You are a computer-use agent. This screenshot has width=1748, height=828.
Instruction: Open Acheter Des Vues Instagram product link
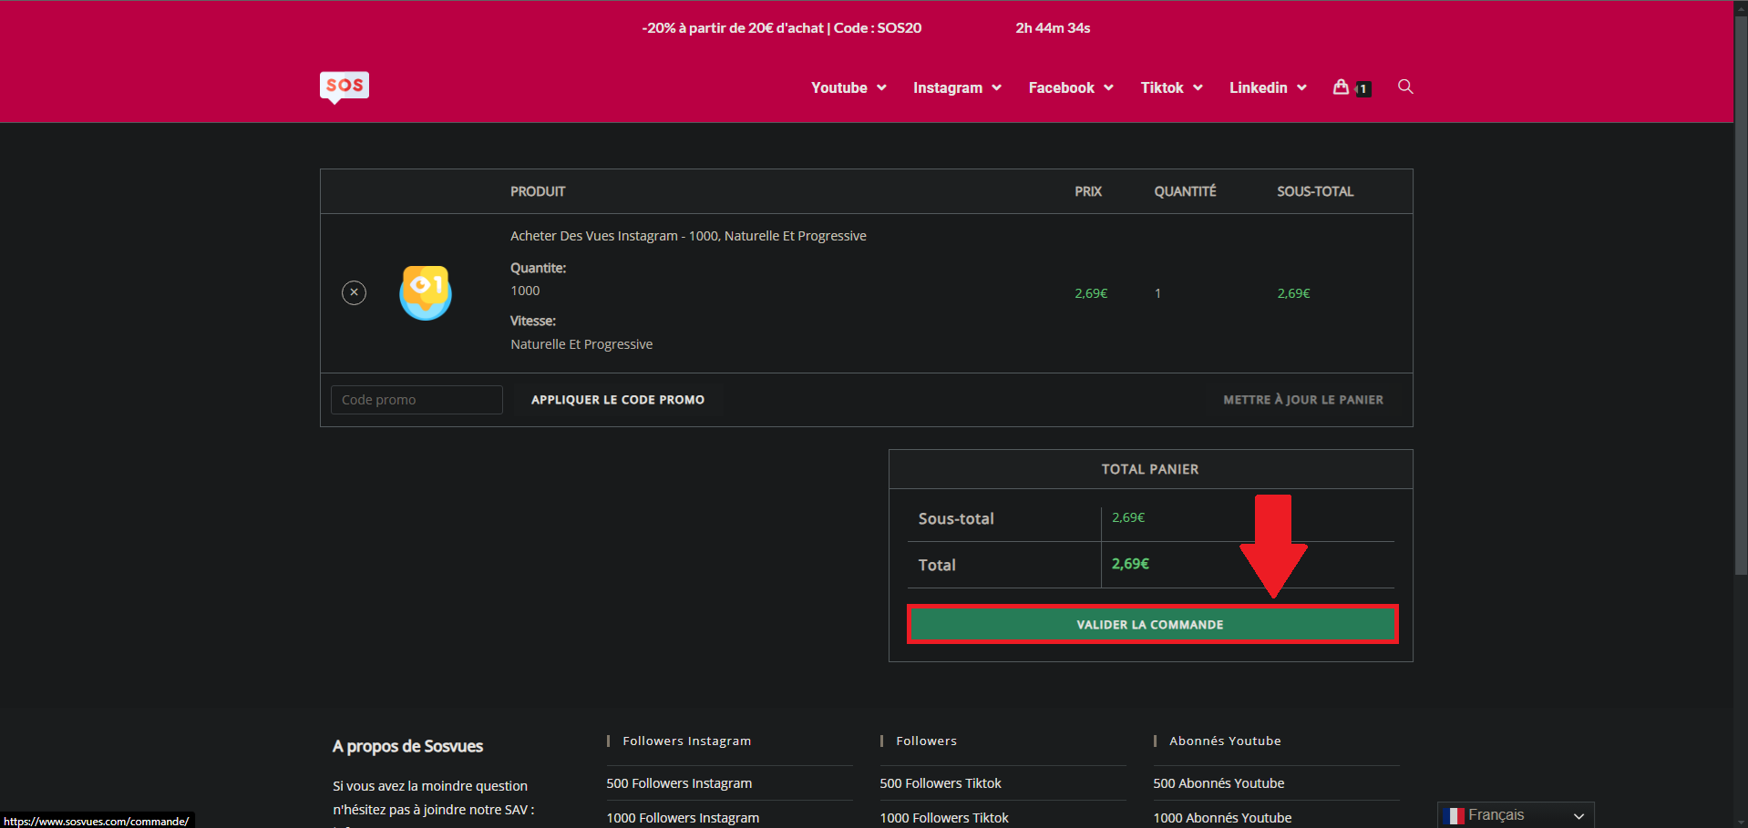[x=688, y=236]
